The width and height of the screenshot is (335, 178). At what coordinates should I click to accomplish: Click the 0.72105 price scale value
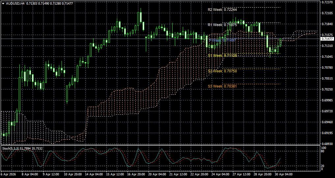coord(327,13)
